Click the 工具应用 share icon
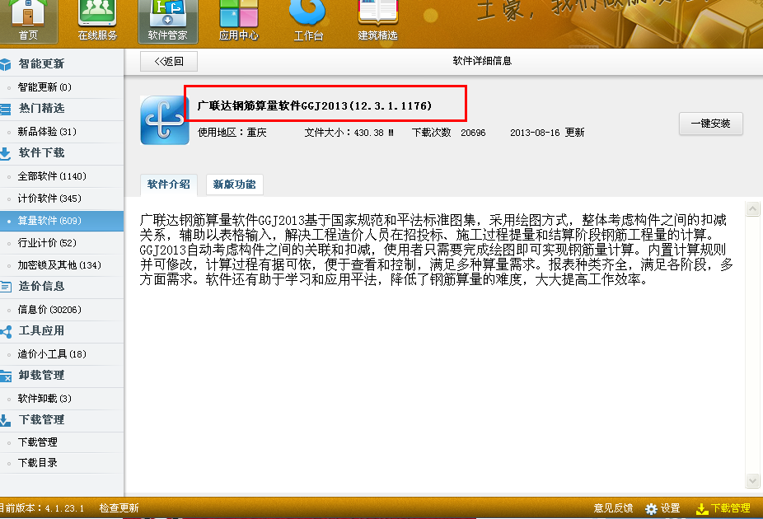Screen dimensions: 763x519 [x=6, y=332]
